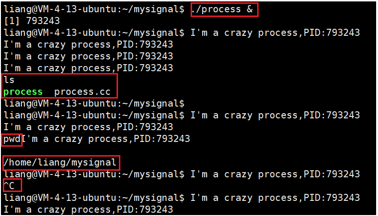Viewport: 378px width, 216px height.
Task: Select the process.cc file name
Action: (x=82, y=91)
